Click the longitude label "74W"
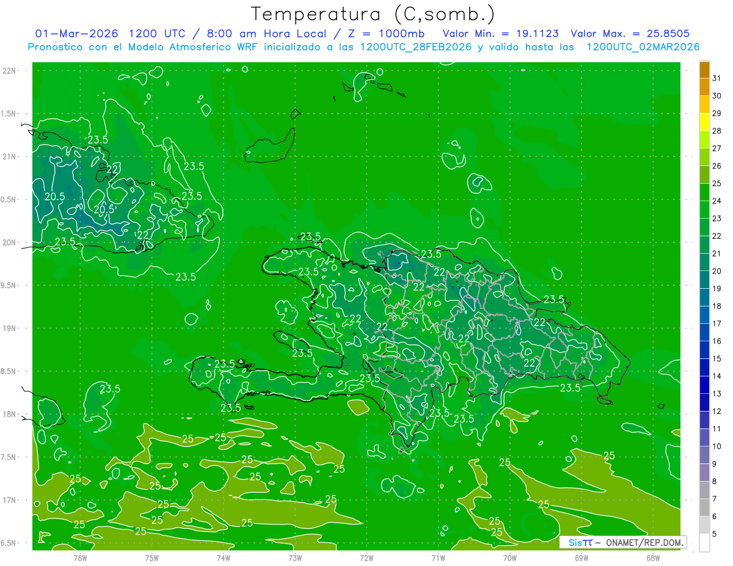733x566 pixels. click(224, 557)
